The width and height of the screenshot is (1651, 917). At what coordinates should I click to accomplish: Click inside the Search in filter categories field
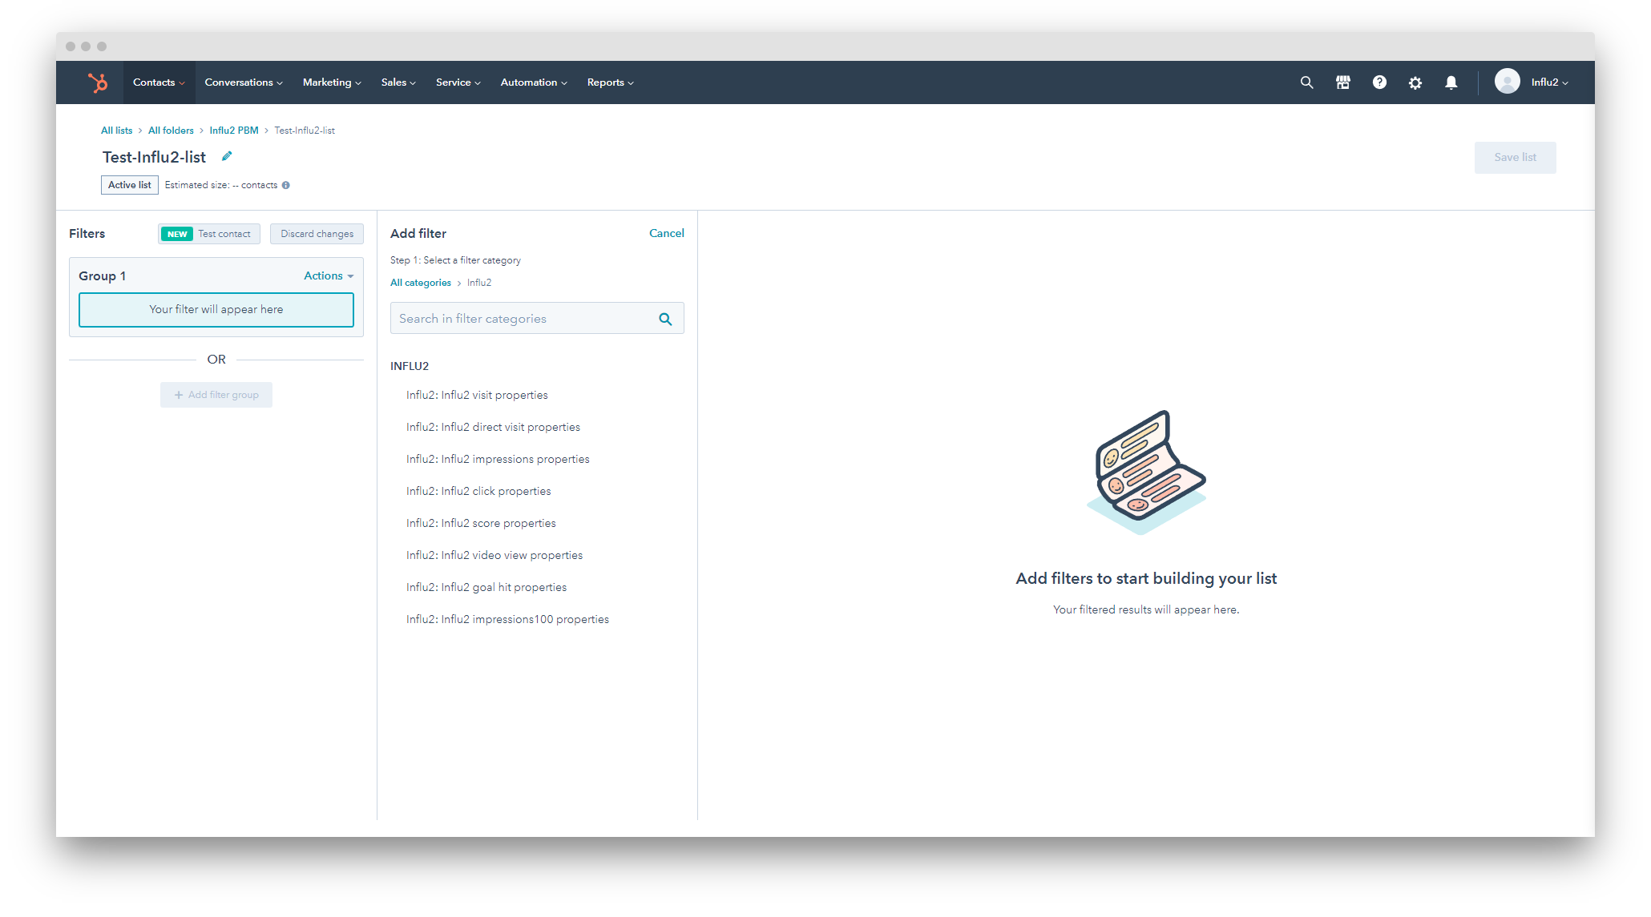(513, 318)
